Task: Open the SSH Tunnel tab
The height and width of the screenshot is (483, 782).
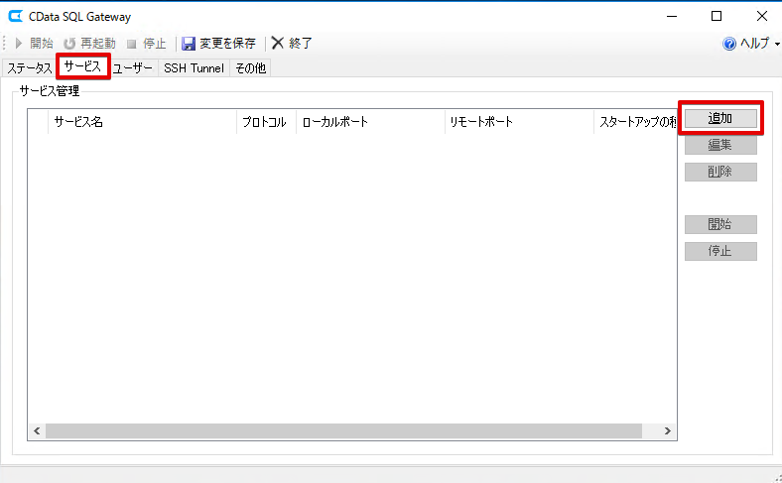Action: 194,68
